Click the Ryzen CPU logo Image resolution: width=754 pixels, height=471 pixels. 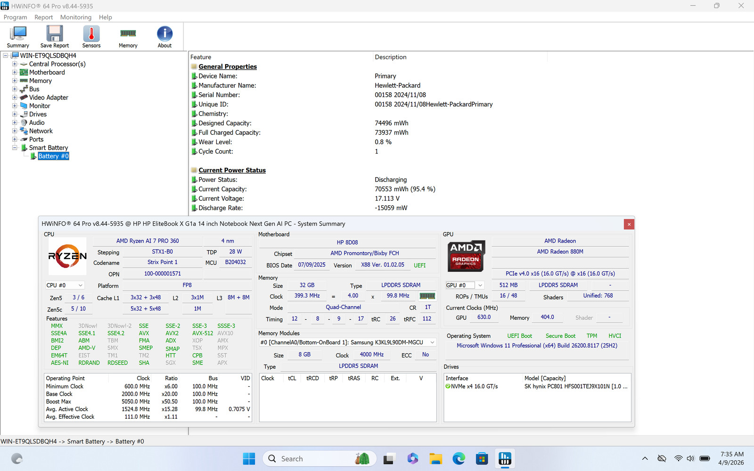67,256
